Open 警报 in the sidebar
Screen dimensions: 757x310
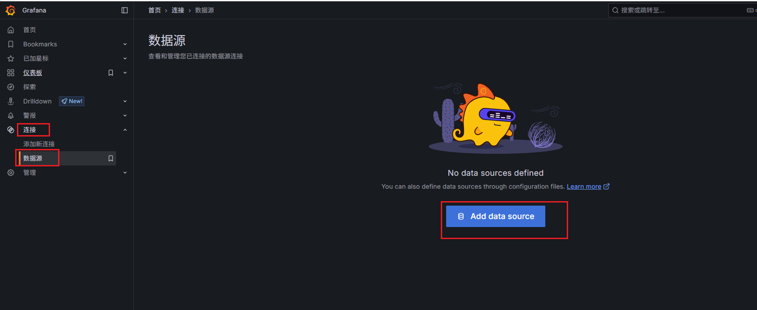29,116
